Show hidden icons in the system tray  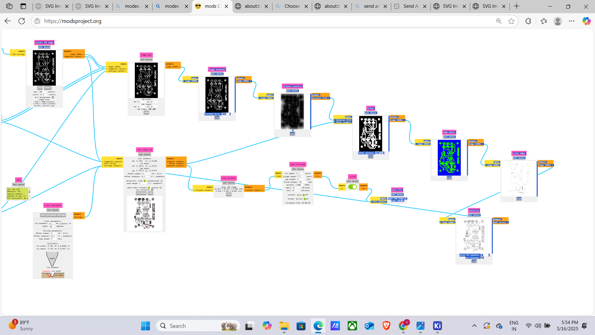(x=474, y=326)
